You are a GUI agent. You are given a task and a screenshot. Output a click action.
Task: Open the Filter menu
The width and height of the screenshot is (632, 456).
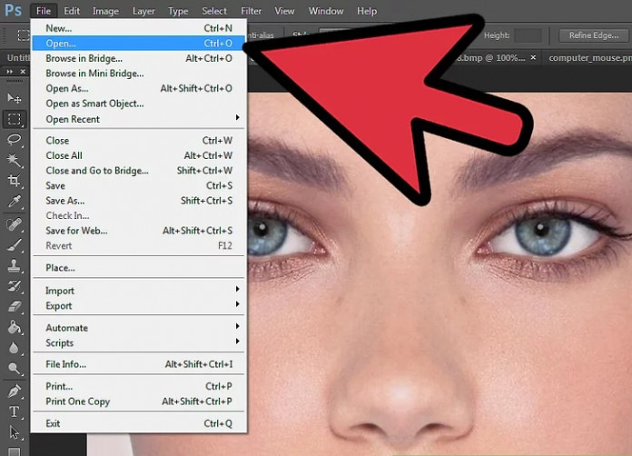[252, 11]
